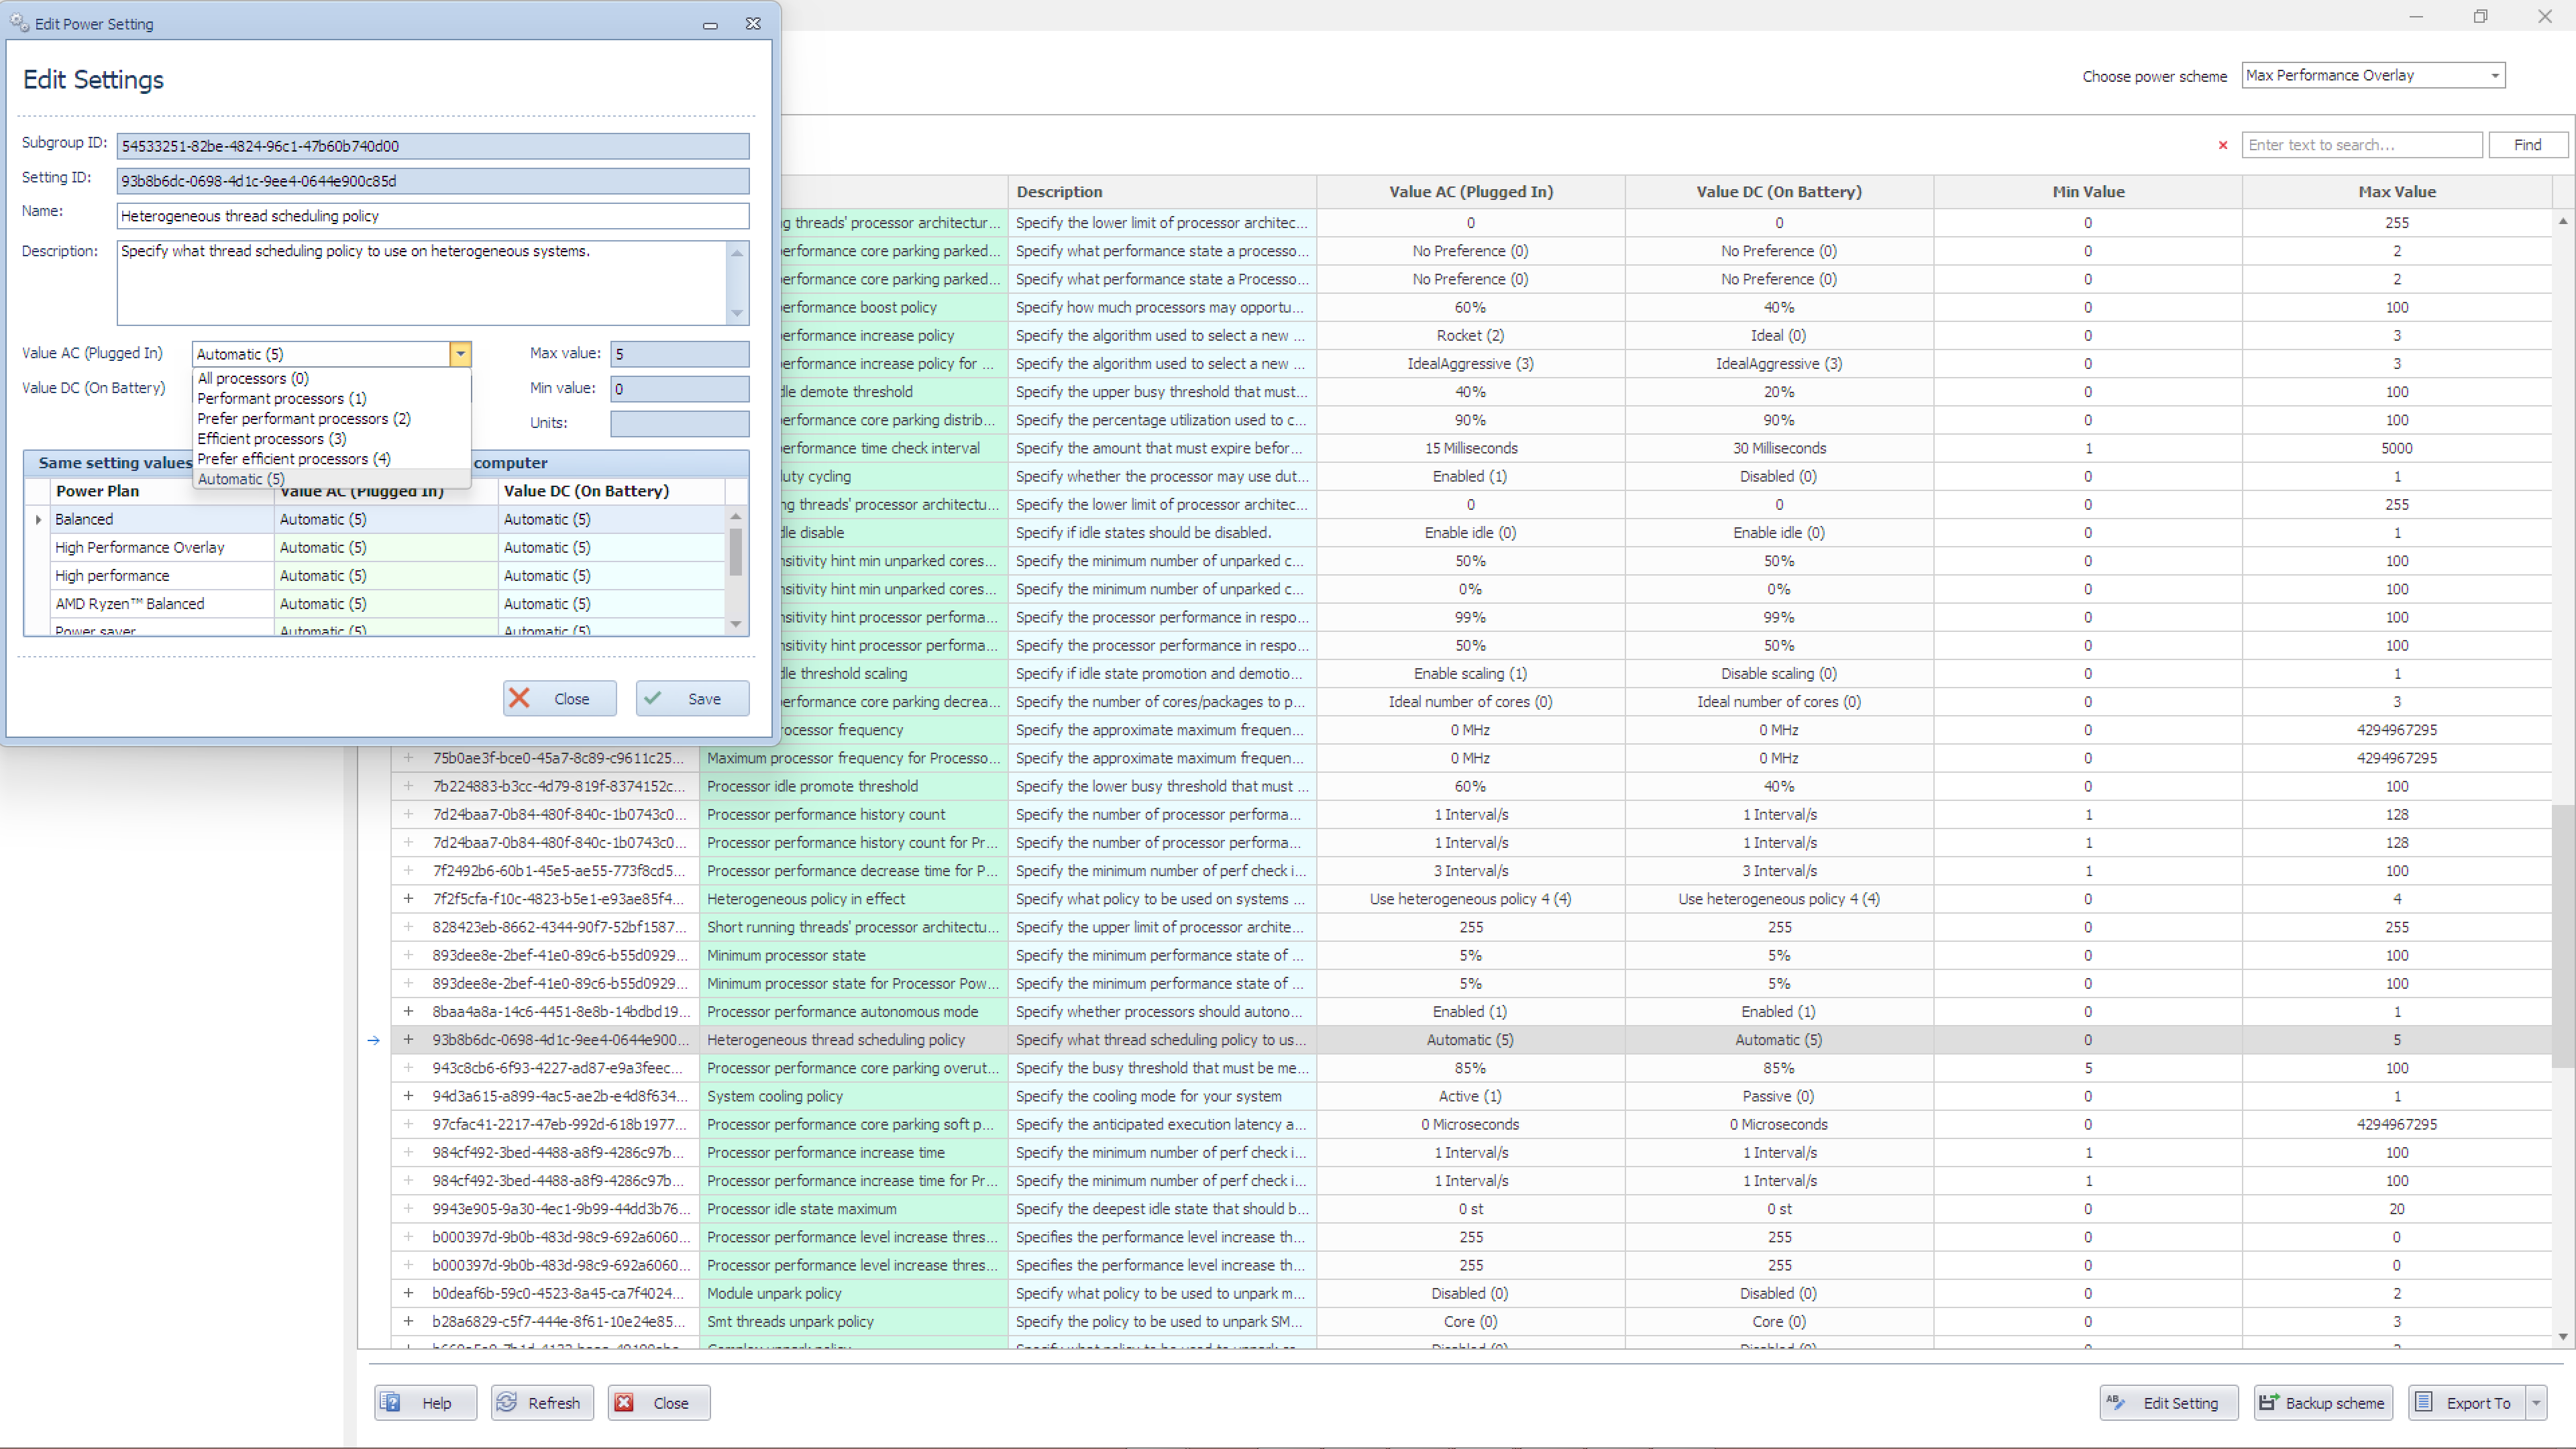2576x1449 pixels.
Task: Click the Help button icon
Action: coord(391,1402)
